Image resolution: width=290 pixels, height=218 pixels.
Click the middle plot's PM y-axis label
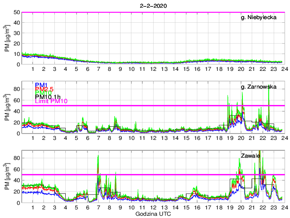coord(7,108)
